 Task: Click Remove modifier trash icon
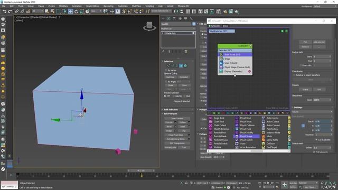186,51
